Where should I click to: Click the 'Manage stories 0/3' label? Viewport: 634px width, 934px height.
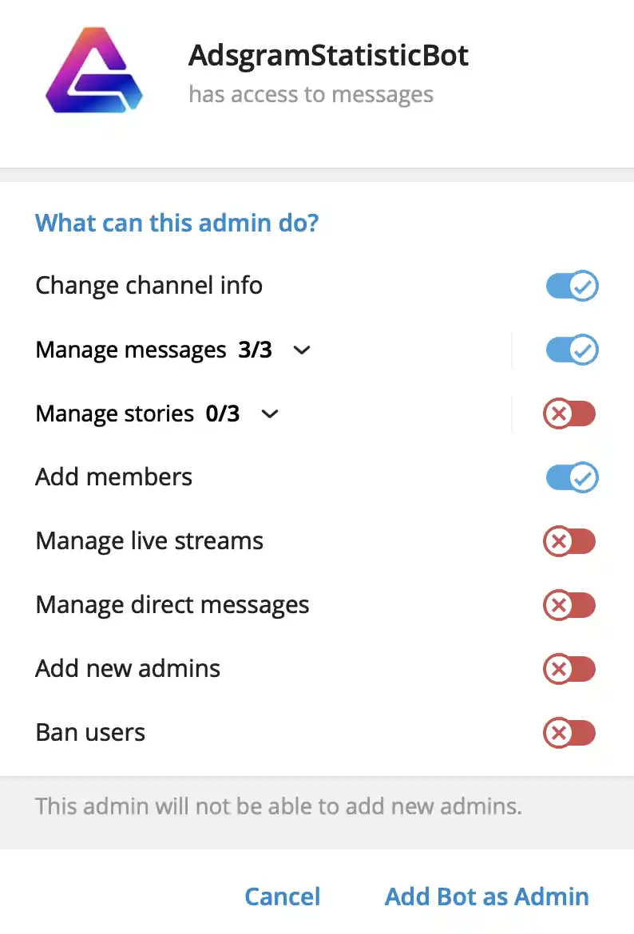pyautogui.click(x=137, y=414)
